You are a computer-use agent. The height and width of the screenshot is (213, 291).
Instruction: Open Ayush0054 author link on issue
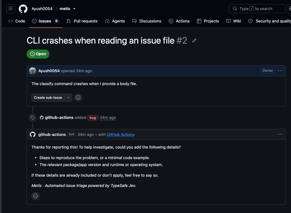pos(49,71)
